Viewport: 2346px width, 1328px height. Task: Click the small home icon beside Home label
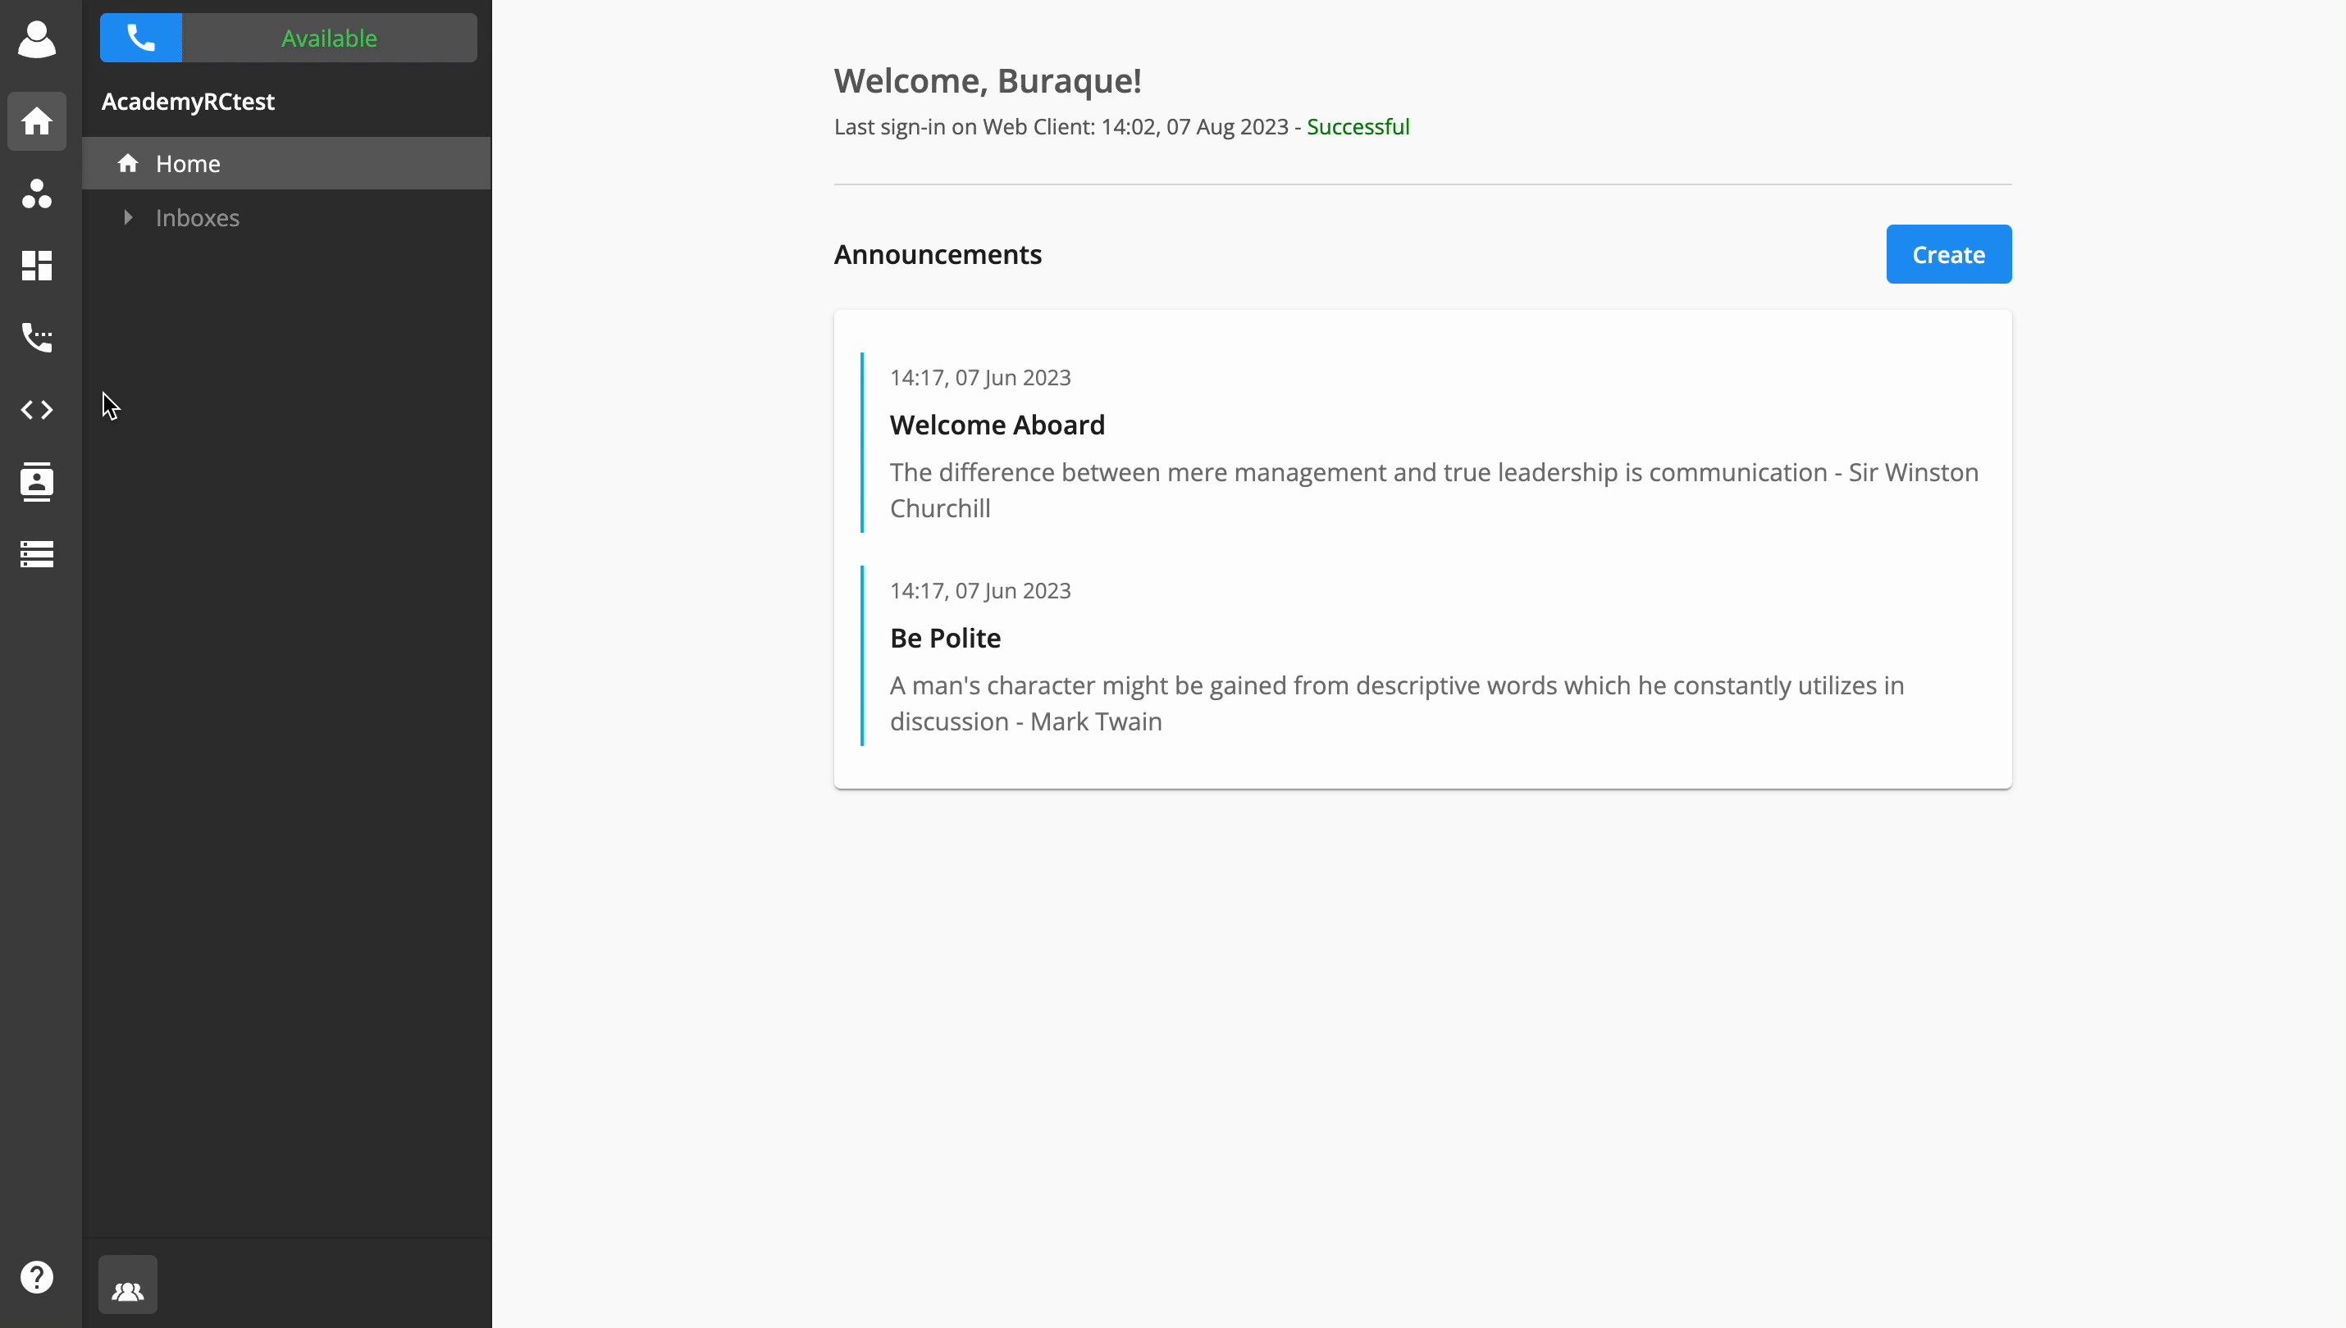128,163
